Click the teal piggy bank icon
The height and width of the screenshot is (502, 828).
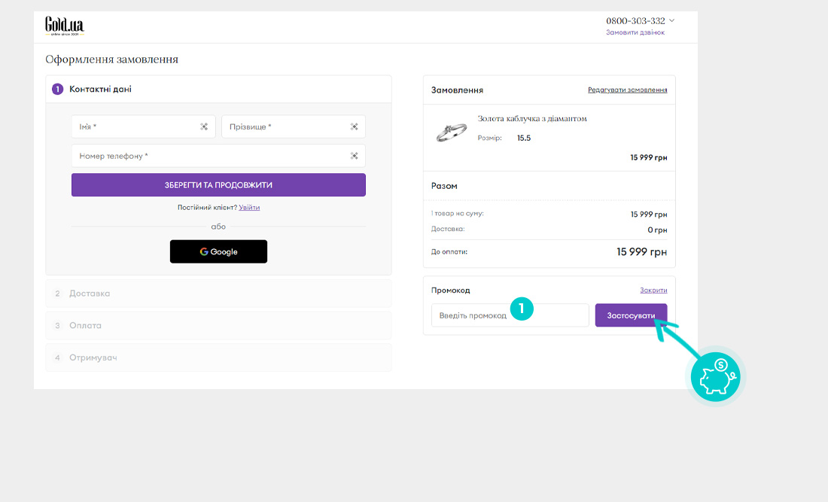coord(715,376)
